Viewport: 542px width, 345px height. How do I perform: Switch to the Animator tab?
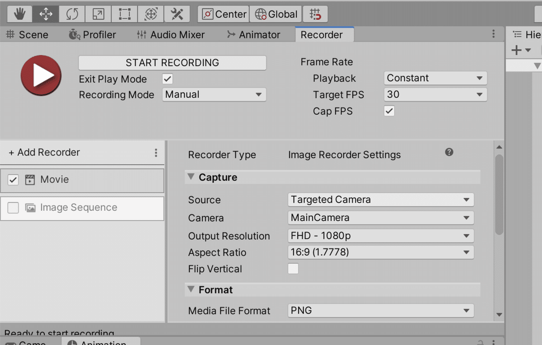253,35
